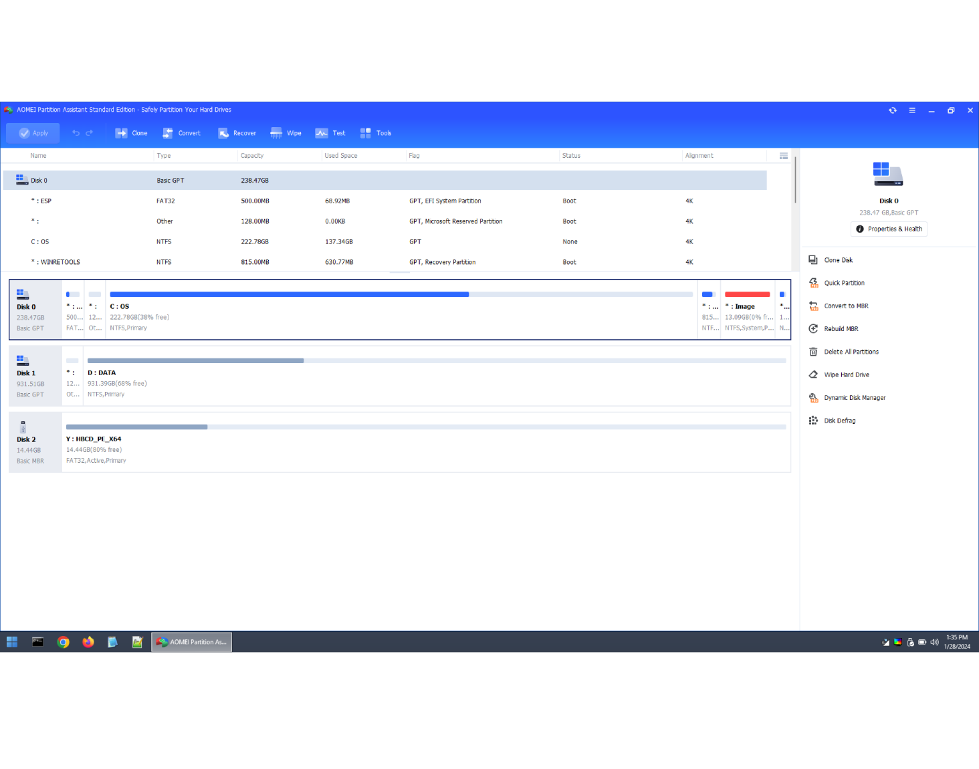This screenshot has width=979, height=769.
Task: Undo the last operation
Action: point(76,133)
